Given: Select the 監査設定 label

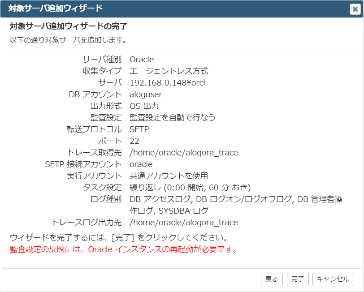Looking at the screenshot, I should 106,118.
